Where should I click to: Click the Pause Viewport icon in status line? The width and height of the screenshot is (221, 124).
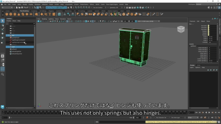148,8
